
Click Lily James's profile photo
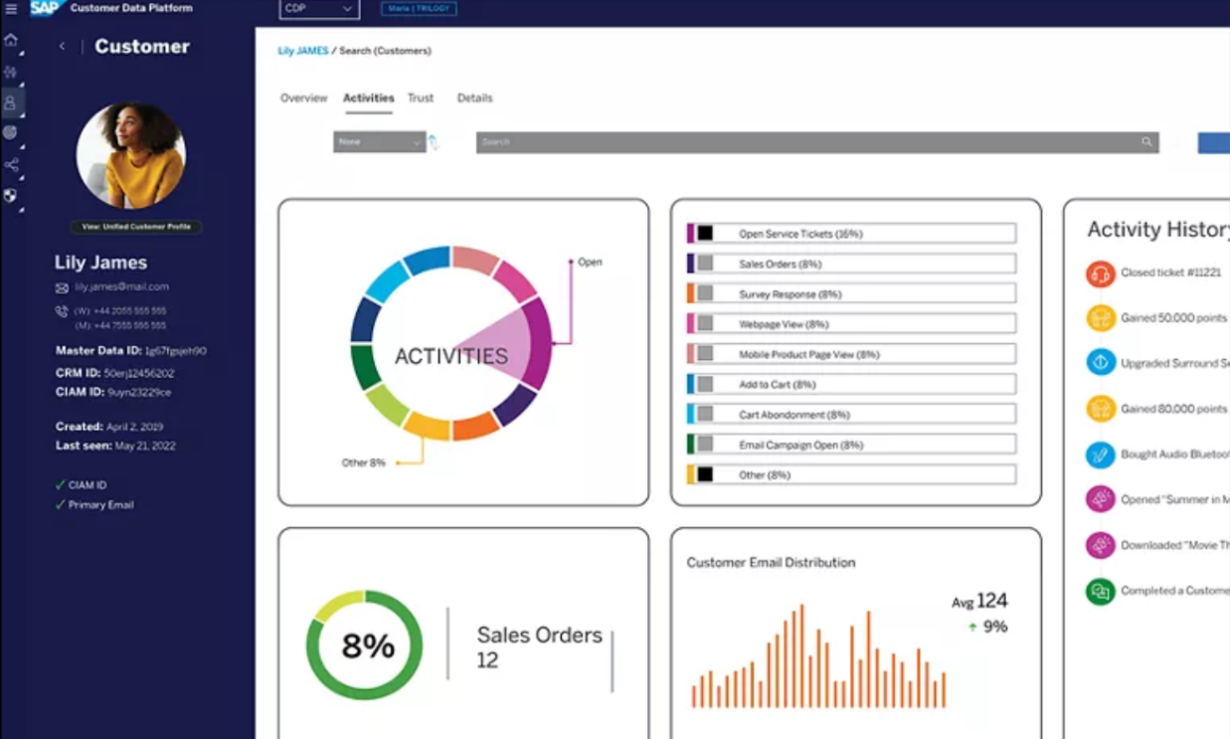pos(130,154)
